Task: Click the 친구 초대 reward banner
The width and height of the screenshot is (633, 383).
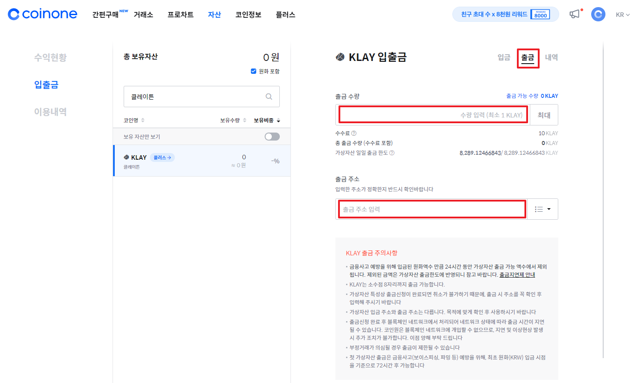Action: 505,14
